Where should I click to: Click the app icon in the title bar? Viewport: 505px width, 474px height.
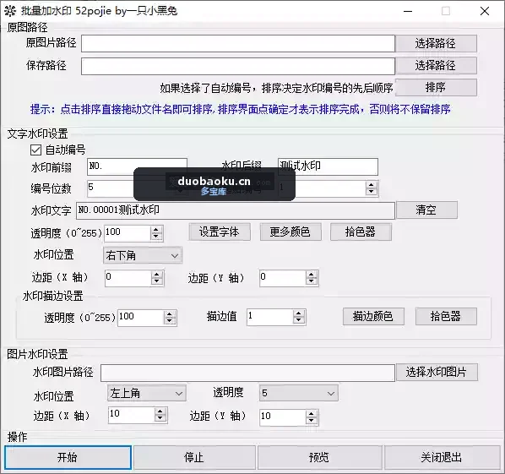click(x=10, y=11)
